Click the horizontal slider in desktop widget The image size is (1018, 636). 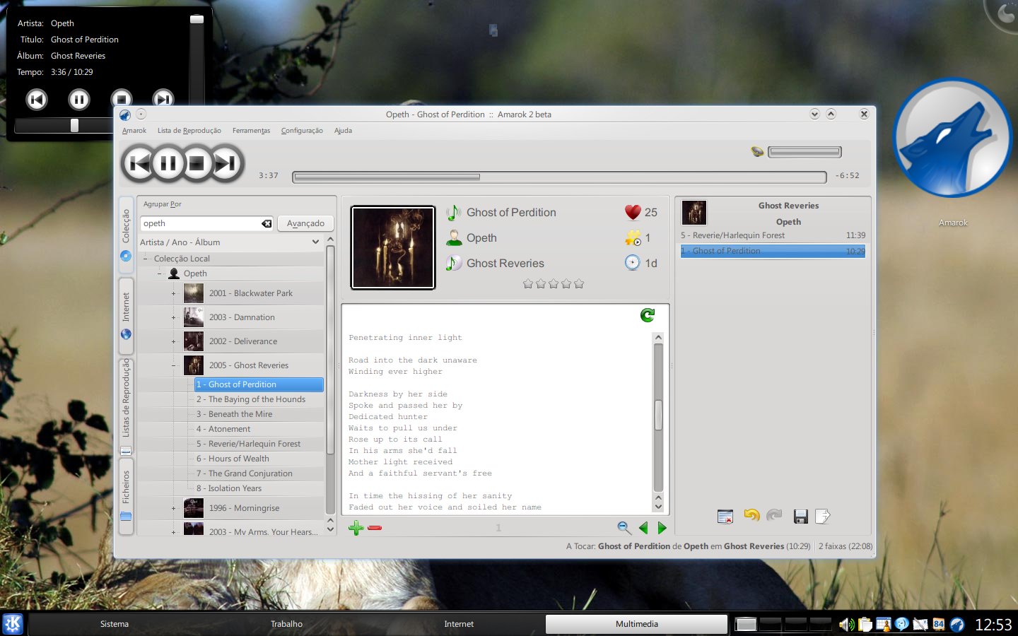[x=64, y=125]
